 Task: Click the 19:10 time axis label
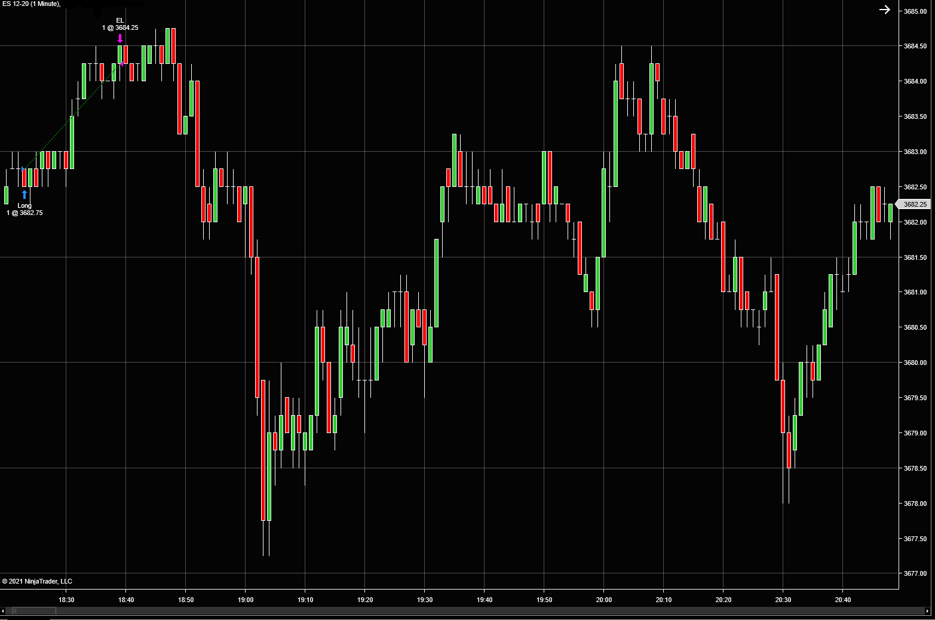(x=305, y=600)
